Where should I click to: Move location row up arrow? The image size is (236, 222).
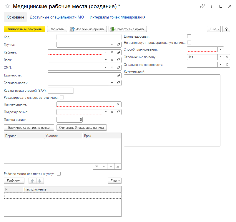click(33, 181)
